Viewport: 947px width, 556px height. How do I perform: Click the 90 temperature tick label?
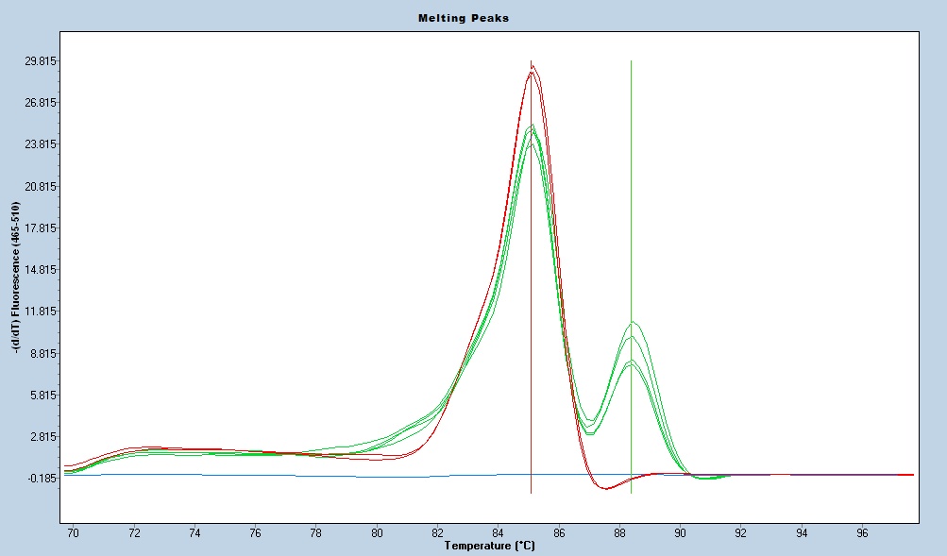click(680, 533)
